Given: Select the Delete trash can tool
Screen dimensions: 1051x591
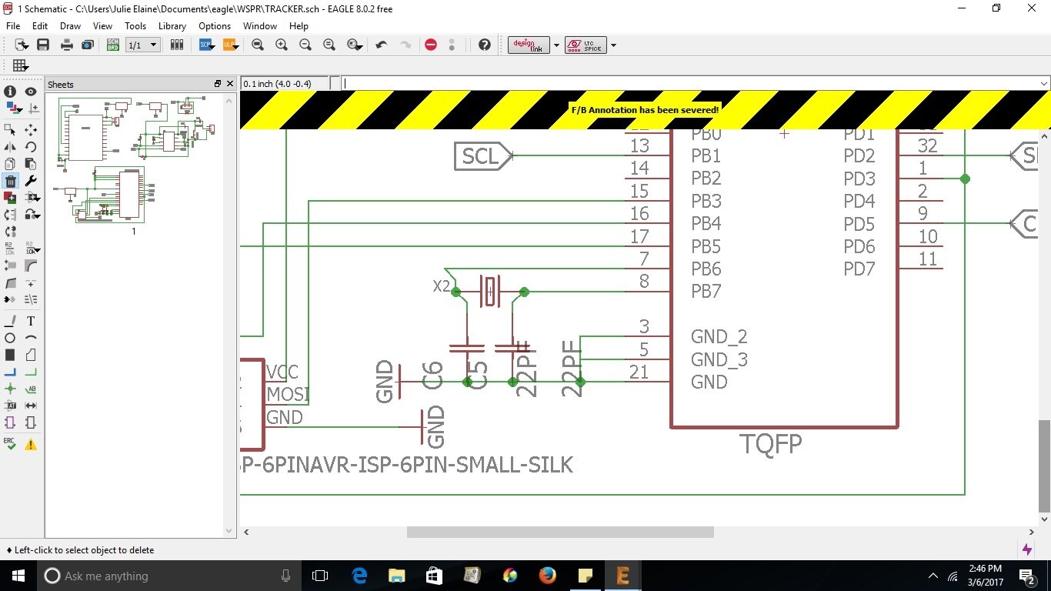Looking at the screenshot, I should pyautogui.click(x=10, y=181).
